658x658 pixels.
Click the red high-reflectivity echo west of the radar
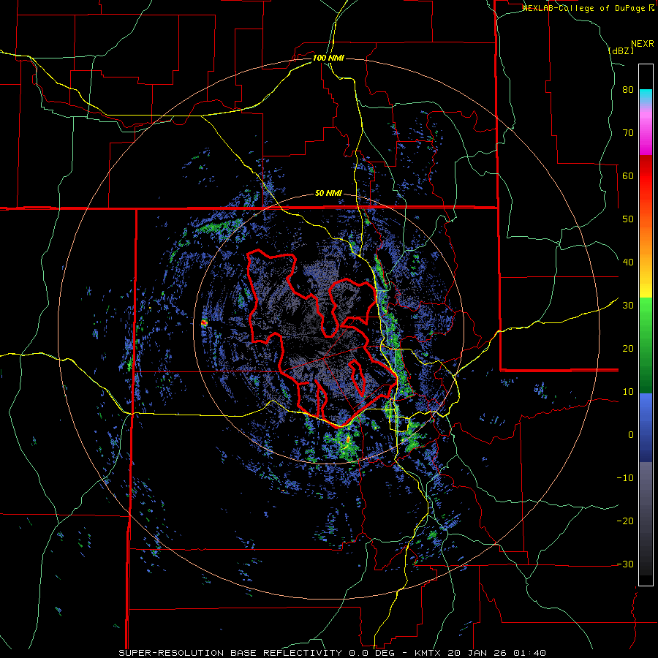[204, 322]
